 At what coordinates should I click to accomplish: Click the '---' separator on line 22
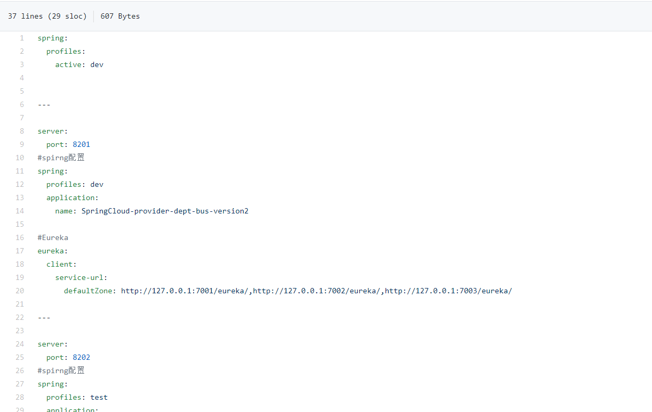coord(44,317)
